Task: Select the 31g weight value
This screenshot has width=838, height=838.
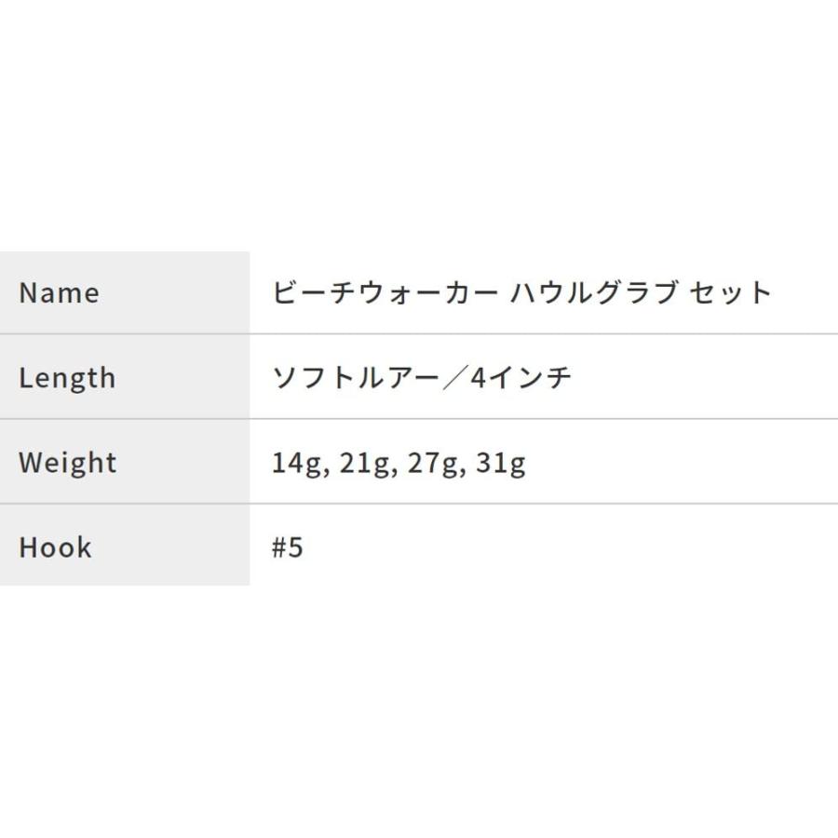Action: pyautogui.click(x=500, y=463)
